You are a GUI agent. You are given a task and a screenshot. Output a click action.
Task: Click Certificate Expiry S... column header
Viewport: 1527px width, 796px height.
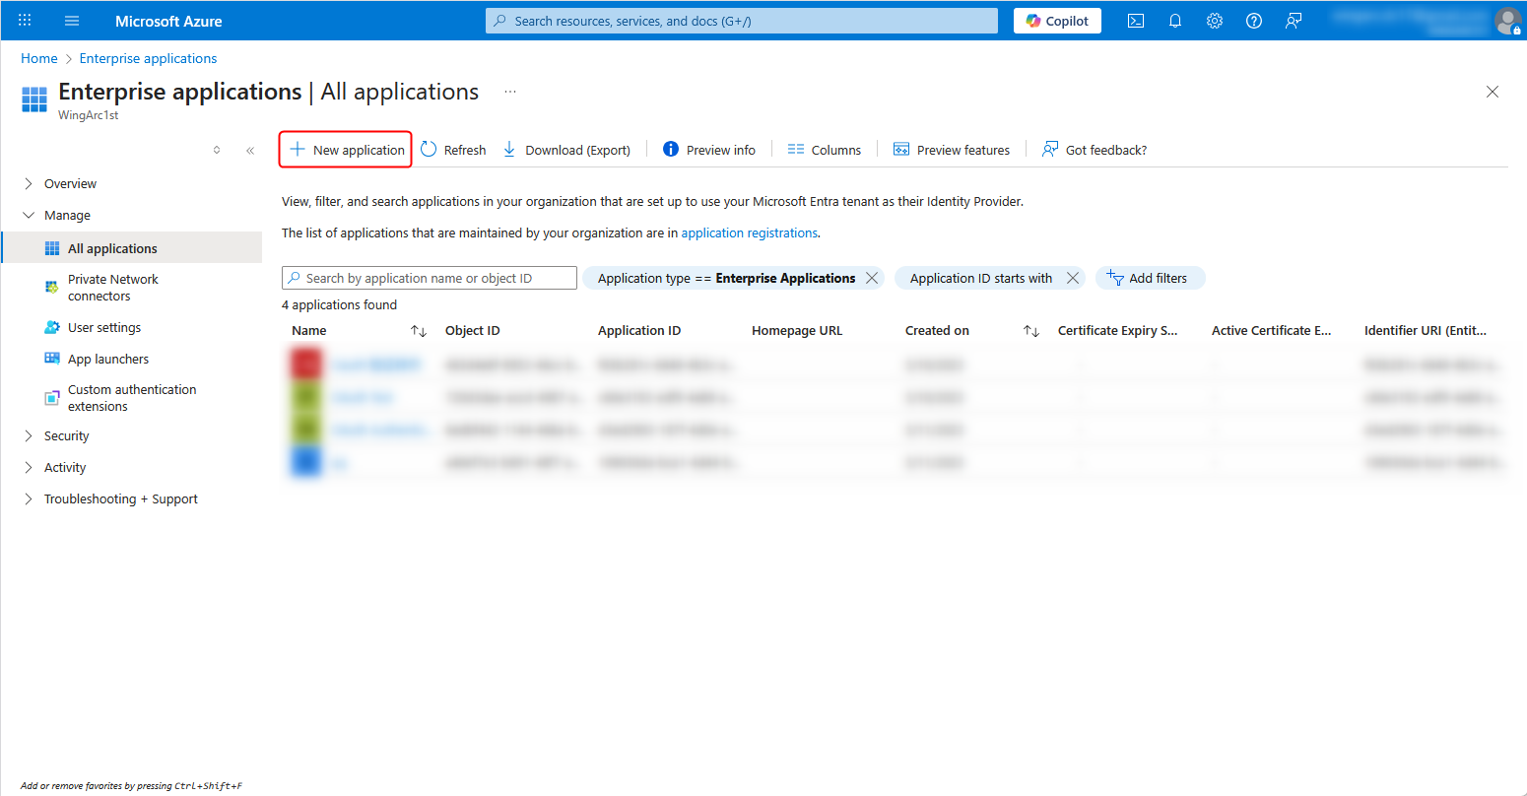point(1117,331)
